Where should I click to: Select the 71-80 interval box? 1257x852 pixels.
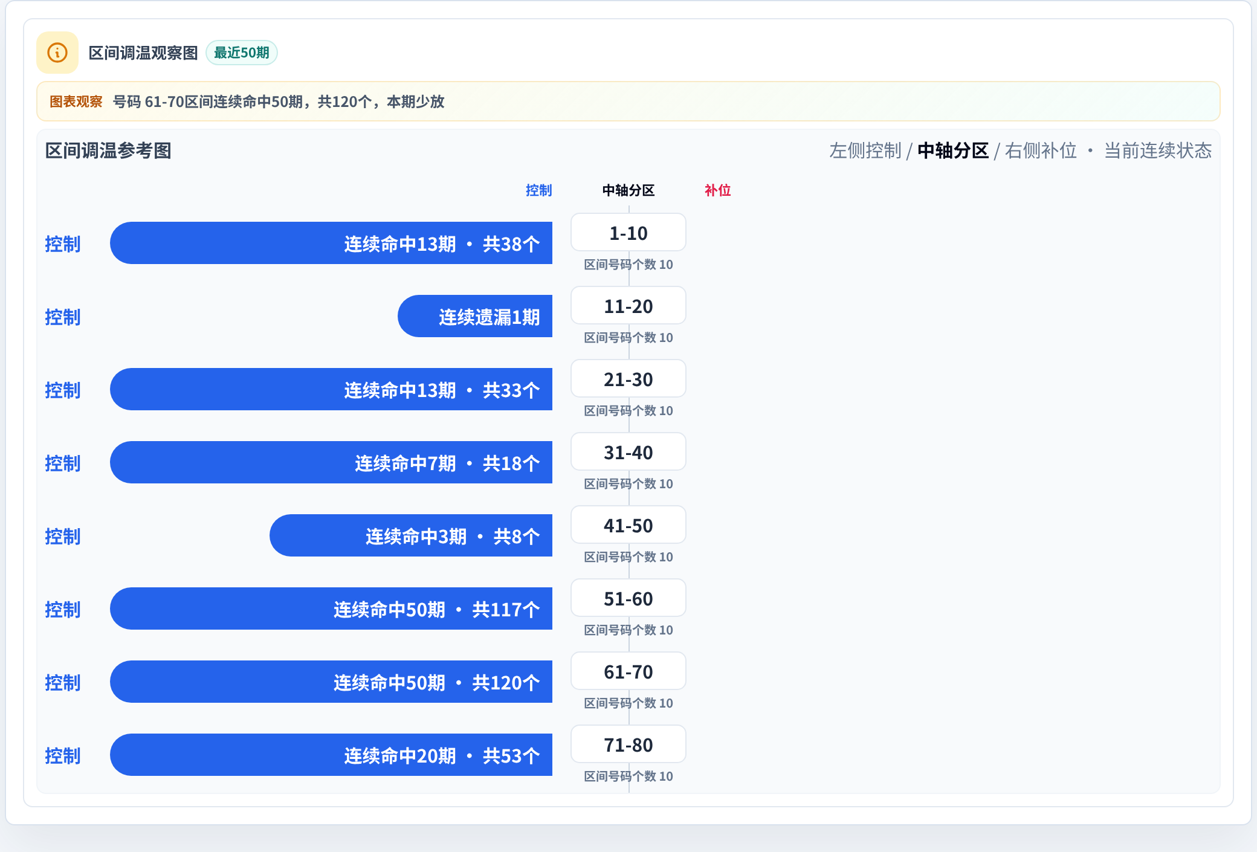coord(628,744)
